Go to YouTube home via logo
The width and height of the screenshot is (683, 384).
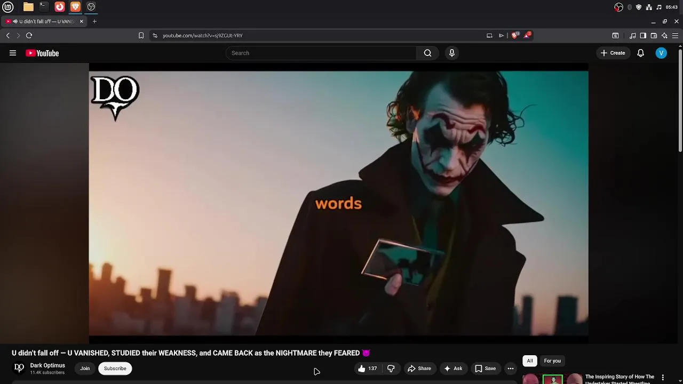click(x=42, y=53)
